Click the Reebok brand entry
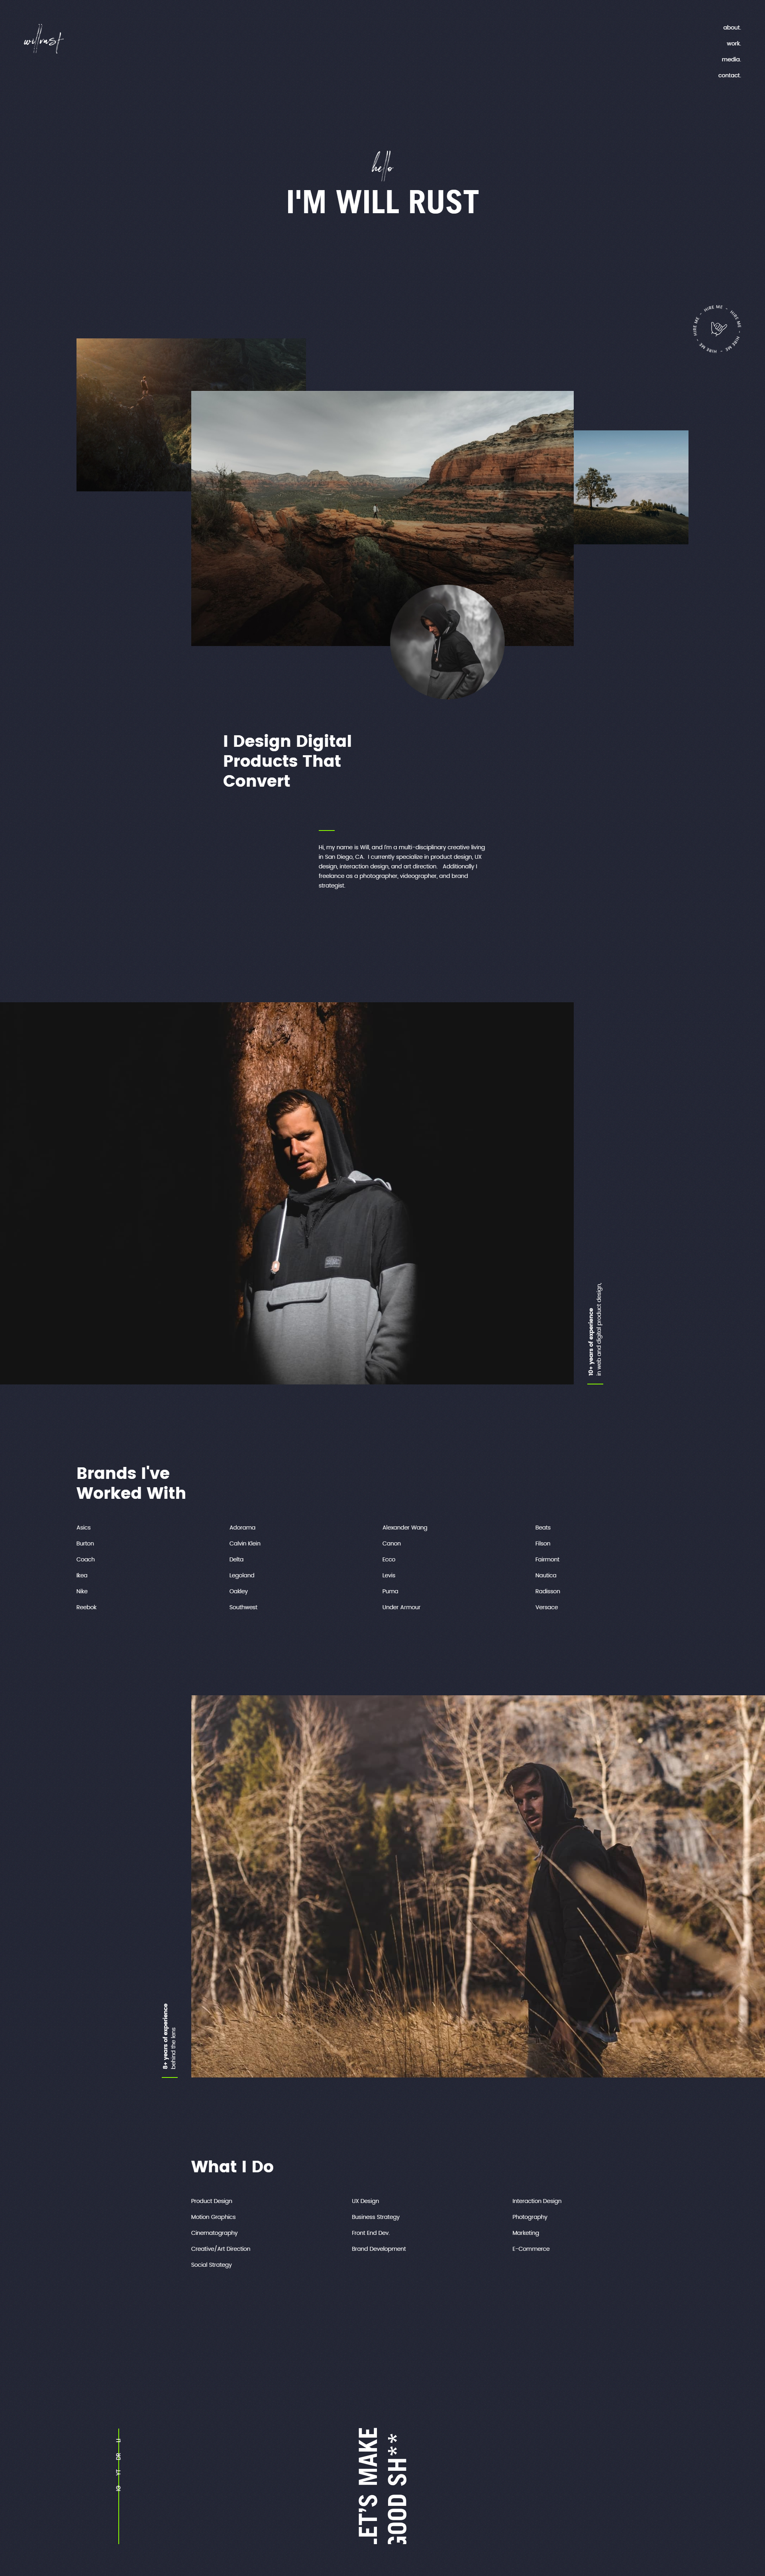The image size is (765, 2576). (86, 1607)
